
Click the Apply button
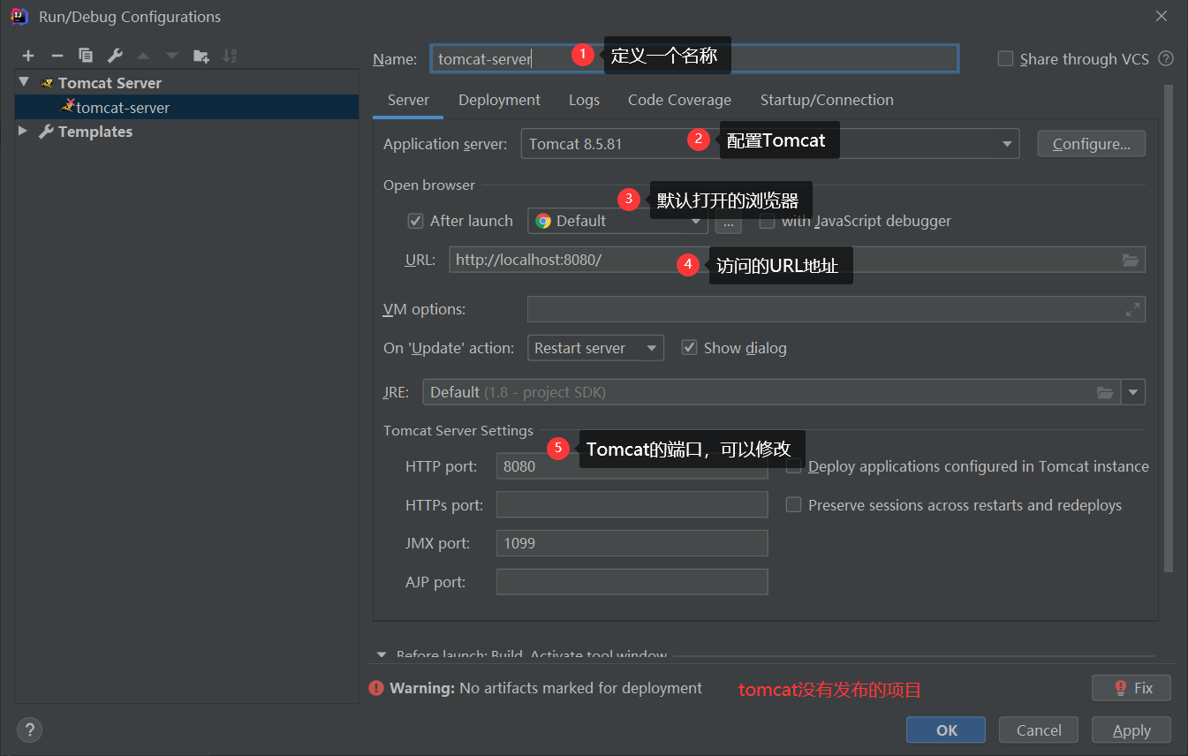[1131, 730]
